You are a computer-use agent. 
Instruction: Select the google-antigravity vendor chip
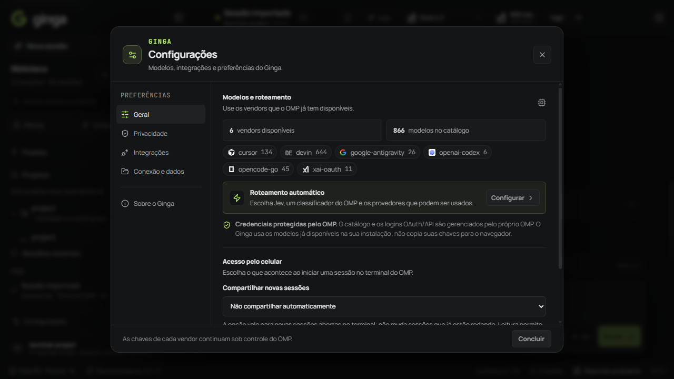tap(377, 152)
